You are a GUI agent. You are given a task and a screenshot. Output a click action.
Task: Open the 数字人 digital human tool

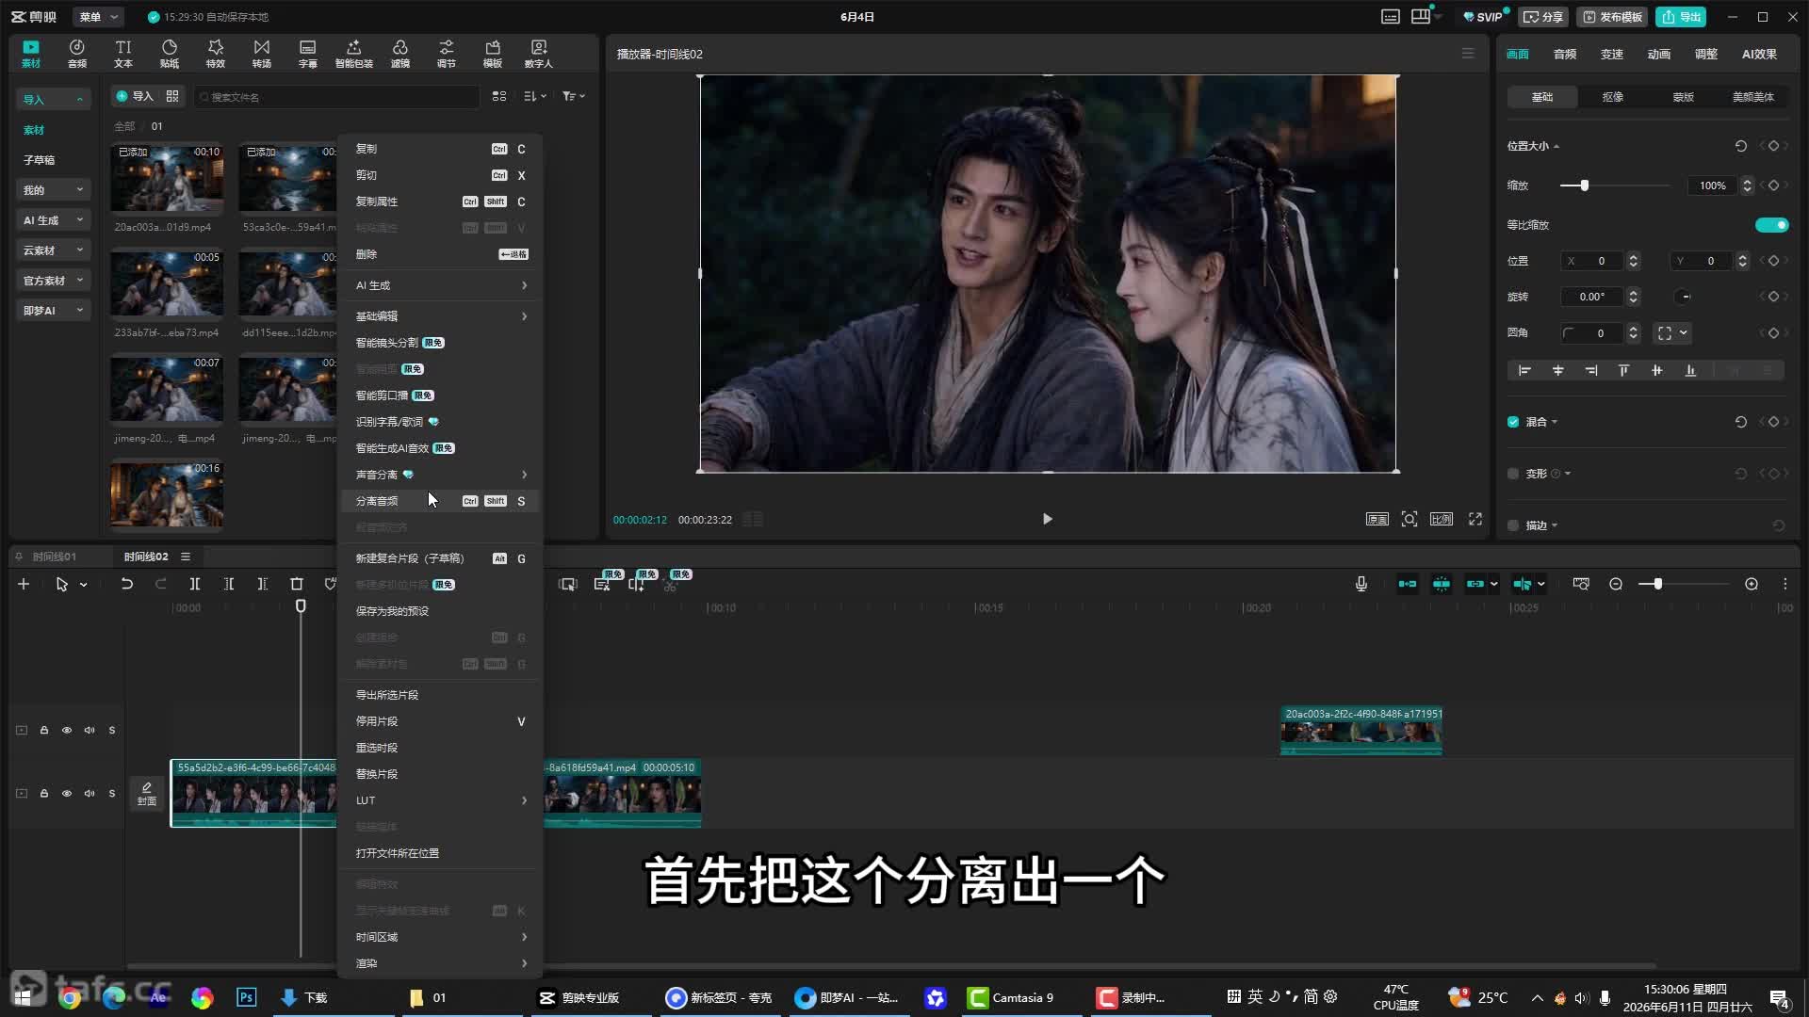click(x=539, y=54)
